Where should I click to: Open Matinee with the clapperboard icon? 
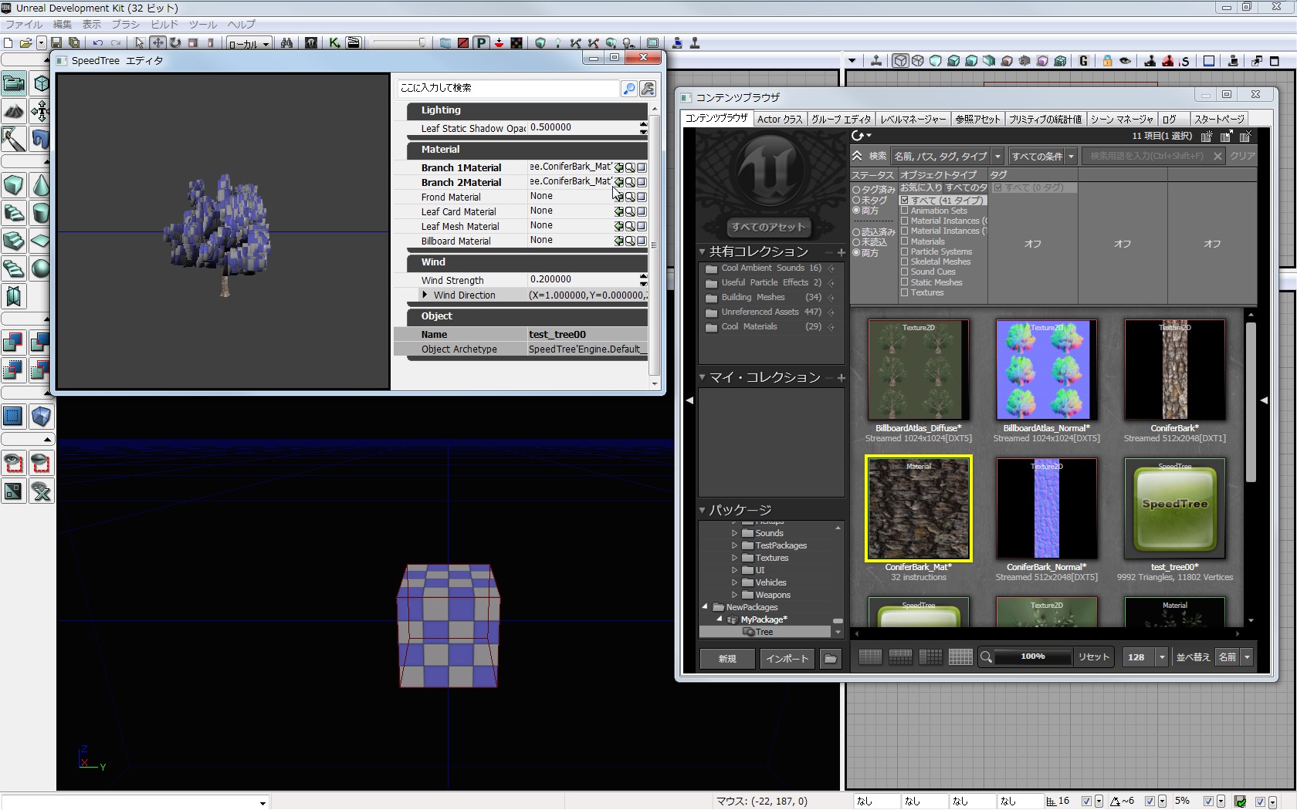click(354, 43)
